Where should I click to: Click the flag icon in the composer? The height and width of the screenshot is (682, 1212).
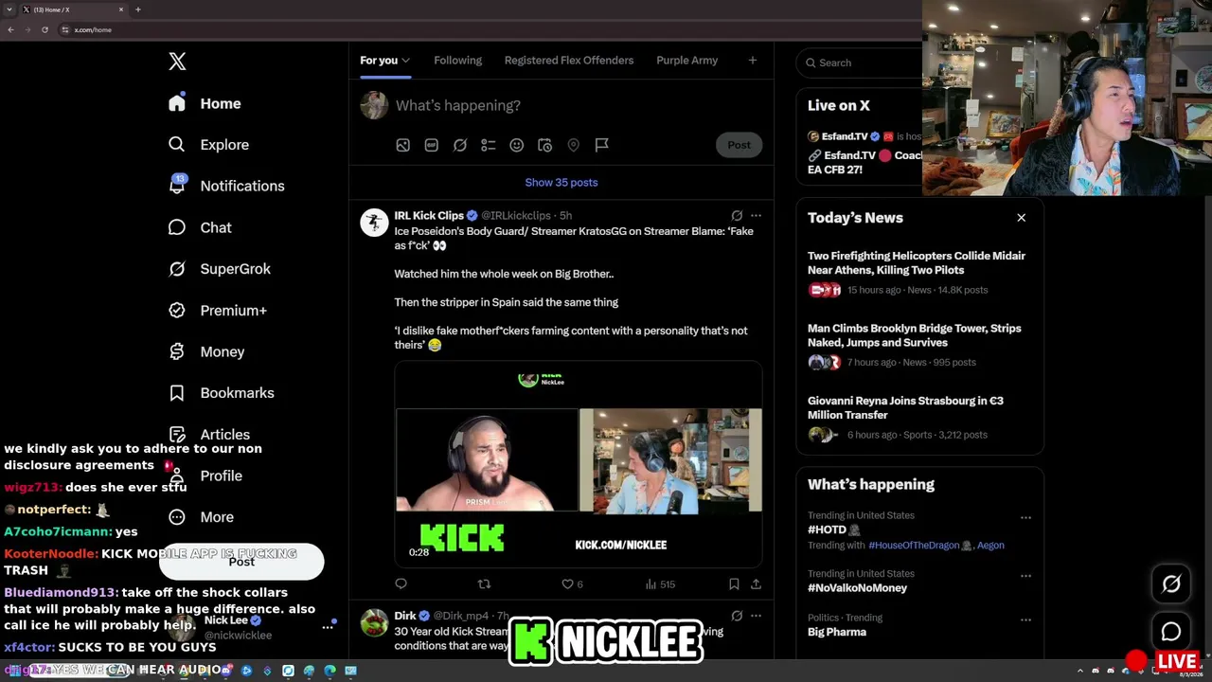tap(602, 145)
